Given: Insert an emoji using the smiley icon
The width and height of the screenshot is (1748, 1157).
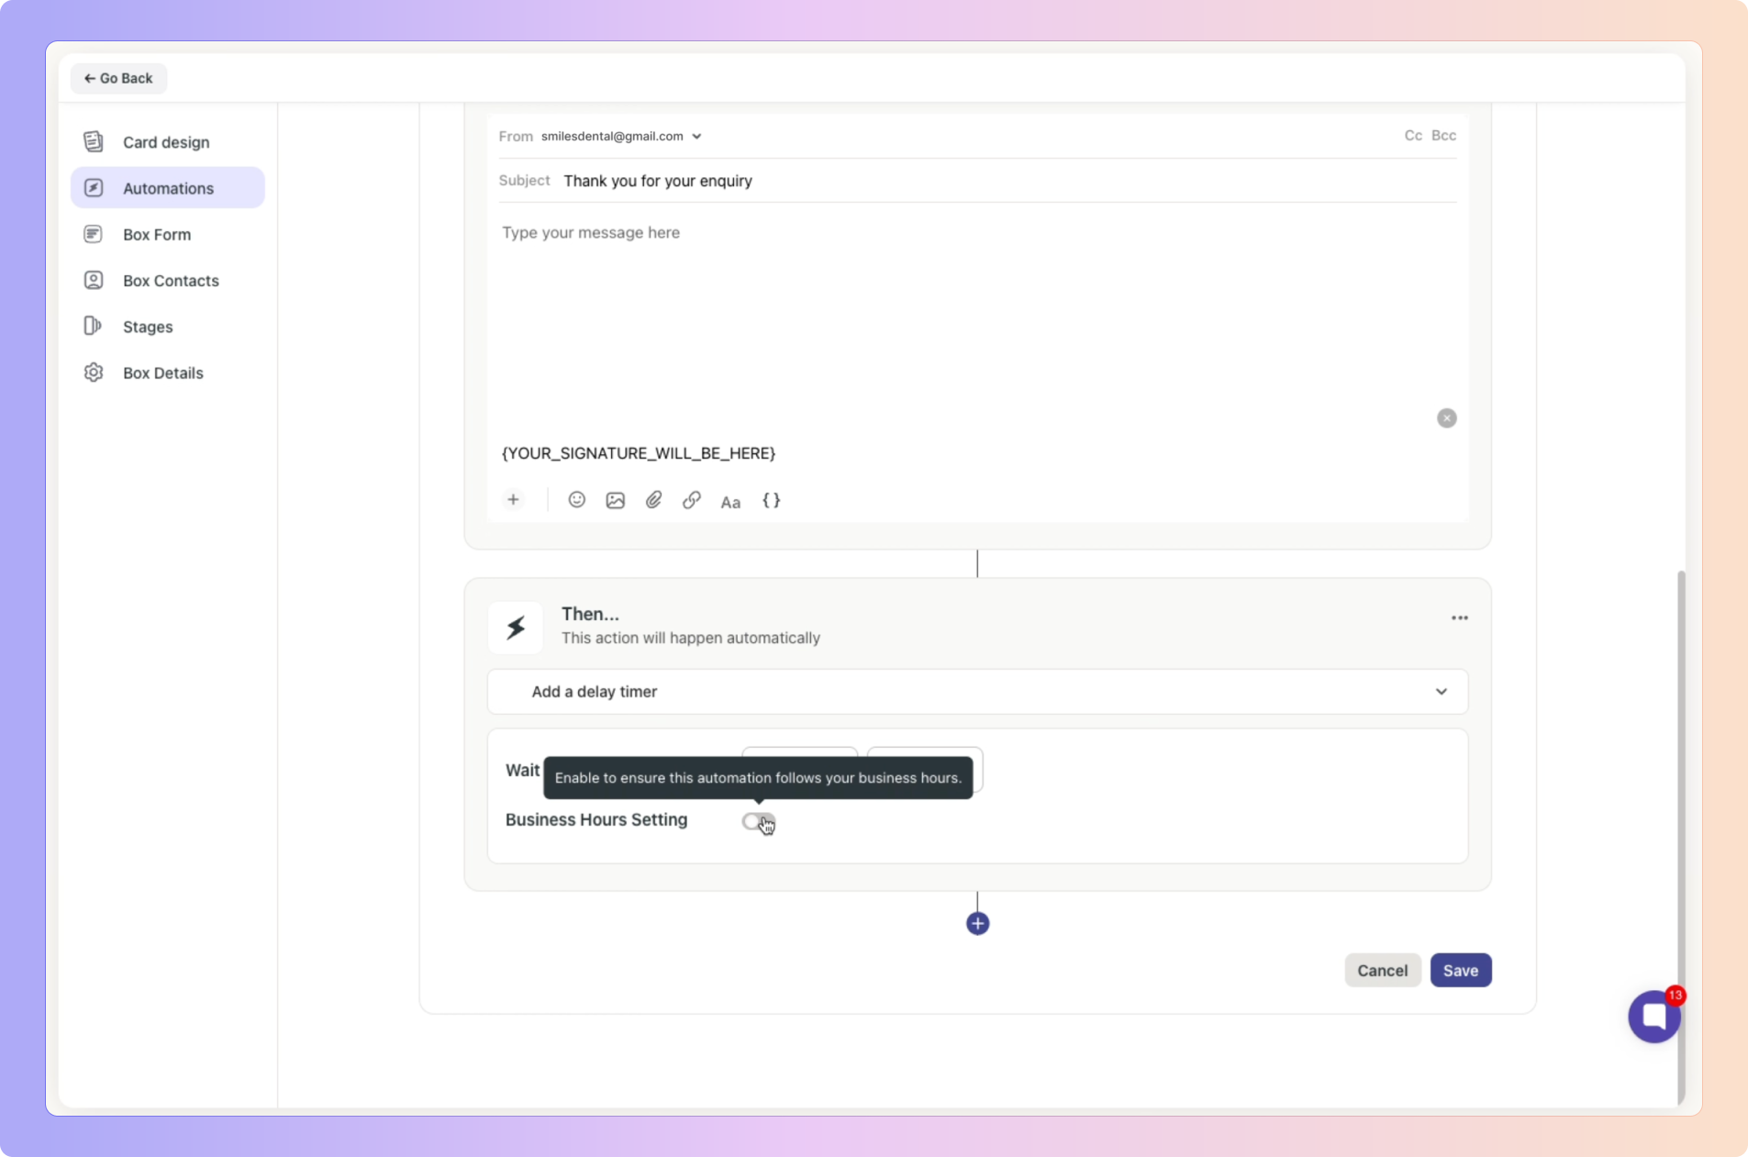Looking at the screenshot, I should 577,500.
